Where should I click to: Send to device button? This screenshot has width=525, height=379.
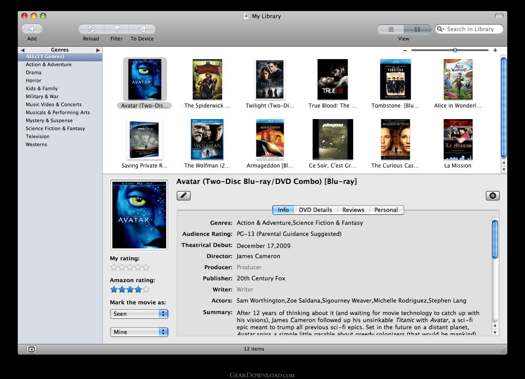[142, 29]
